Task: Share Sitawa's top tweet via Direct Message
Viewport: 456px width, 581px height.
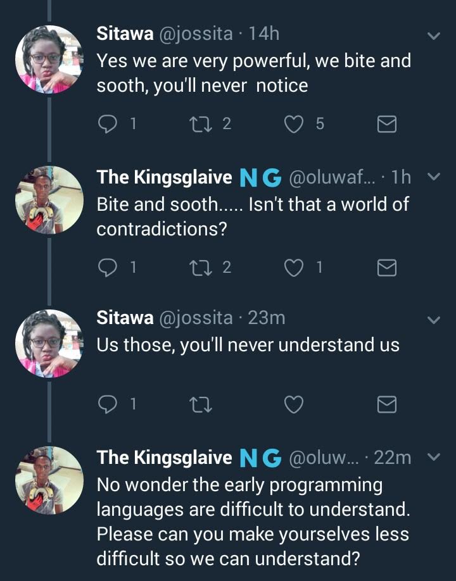Action: [386, 124]
